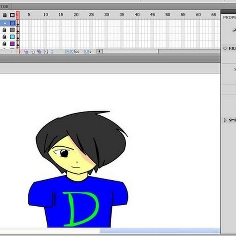Enable the Onion Skin button
The width and height of the screenshot is (236, 236).
coord(26,52)
